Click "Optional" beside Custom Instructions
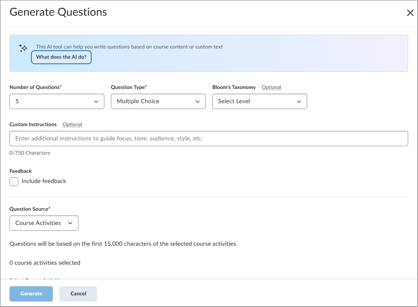Screen dimensions: 418x307 (72, 124)
